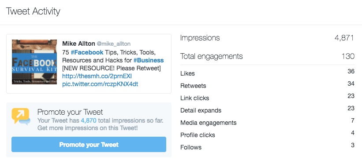Open the pic.twitter.com/rczpKNX4dt link
The height and width of the screenshot is (160, 362).
(x=100, y=84)
